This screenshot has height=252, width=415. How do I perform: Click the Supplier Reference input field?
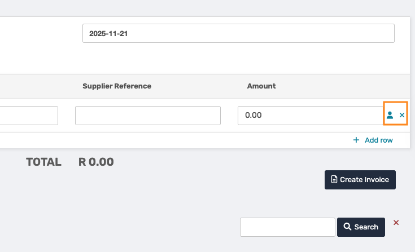(x=148, y=116)
